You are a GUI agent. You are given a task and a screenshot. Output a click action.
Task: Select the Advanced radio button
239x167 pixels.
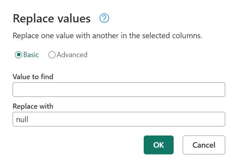pos(52,55)
